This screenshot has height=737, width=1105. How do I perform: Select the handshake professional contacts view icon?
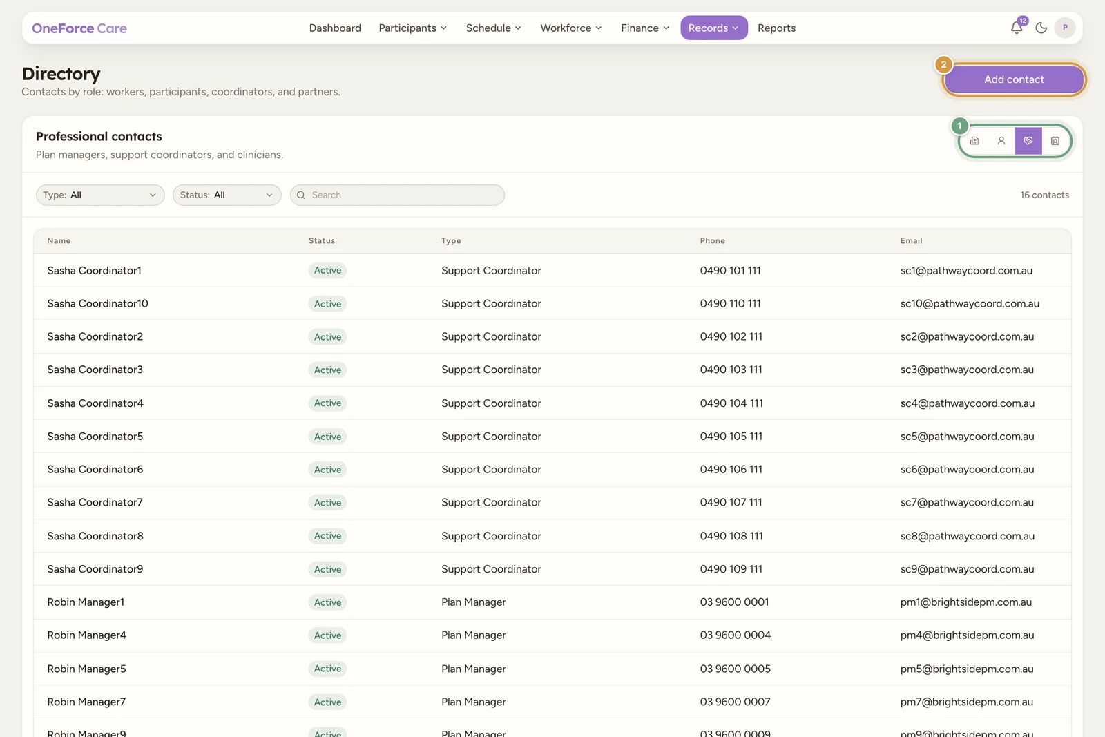1028,141
